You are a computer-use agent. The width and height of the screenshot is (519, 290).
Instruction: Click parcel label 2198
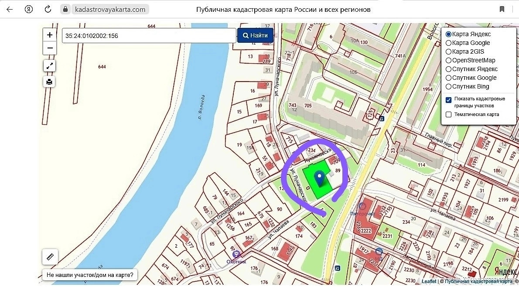[448, 263]
